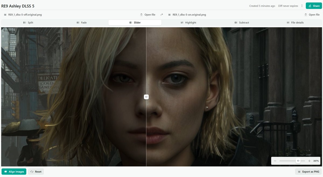Click the RE9_1_dlss-5-on.original.png file name
This screenshot has width=323, height=177.
click(x=189, y=15)
